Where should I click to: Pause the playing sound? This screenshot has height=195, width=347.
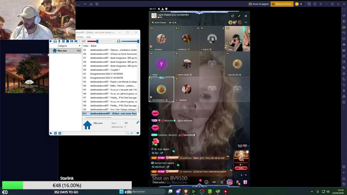tap(63, 41)
